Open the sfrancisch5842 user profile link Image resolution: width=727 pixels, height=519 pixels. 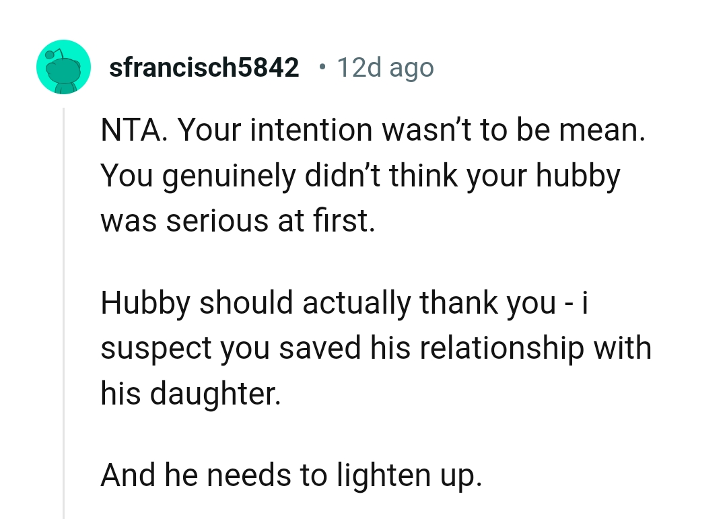pyautogui.click(x=204, y=67)
